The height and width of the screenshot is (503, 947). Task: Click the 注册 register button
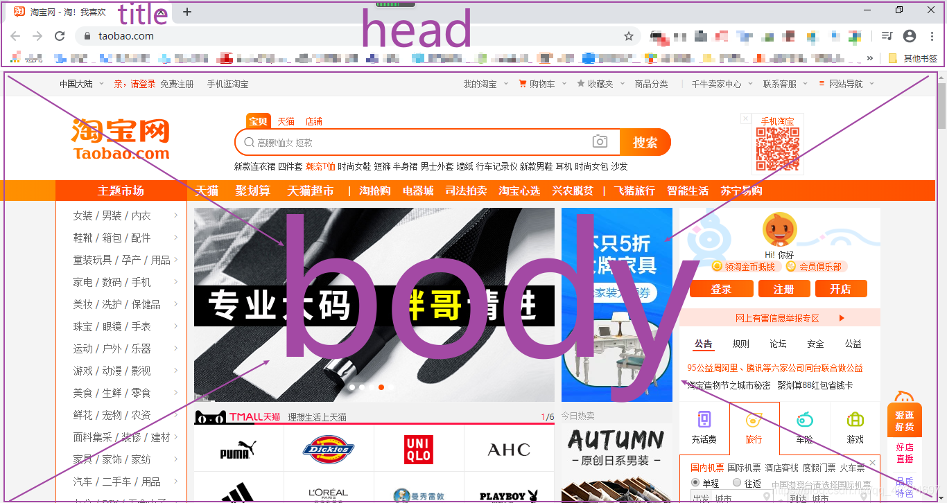point(784,289)
